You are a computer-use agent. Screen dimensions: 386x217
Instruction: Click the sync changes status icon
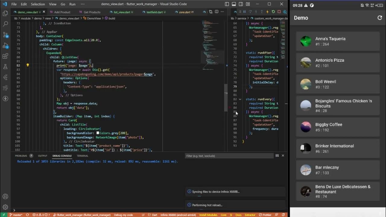(27, 215)
